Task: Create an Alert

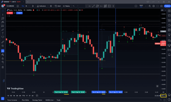Action: pos(58,6)
